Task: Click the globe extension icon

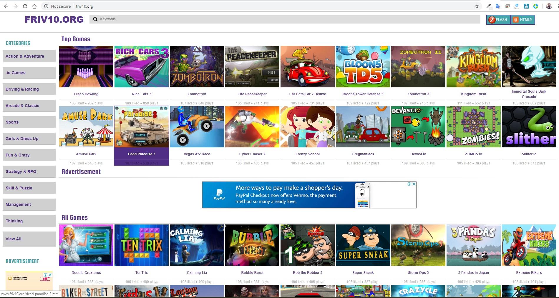Action: 535,6
